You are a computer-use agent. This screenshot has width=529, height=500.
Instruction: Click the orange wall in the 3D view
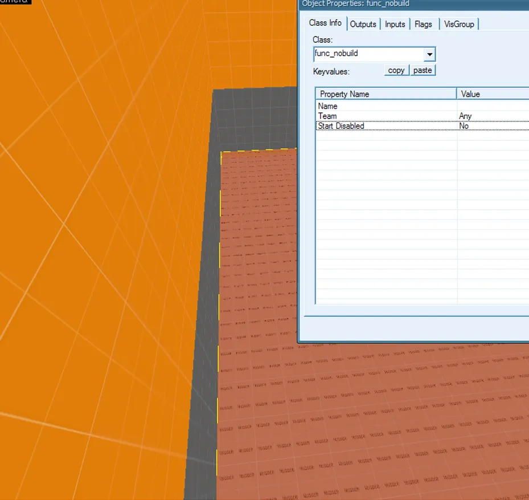tap(102, 257)
